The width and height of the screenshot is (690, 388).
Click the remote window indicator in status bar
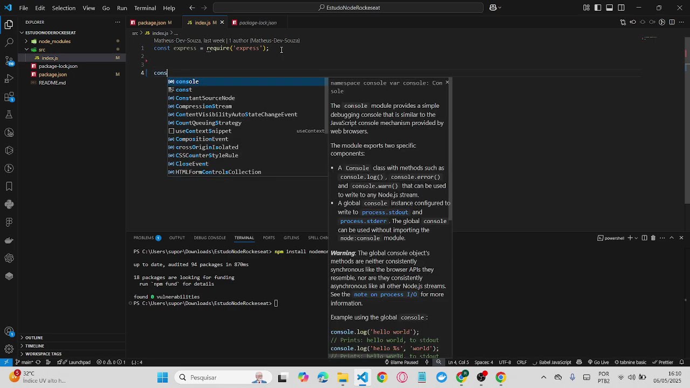[6, 362]
